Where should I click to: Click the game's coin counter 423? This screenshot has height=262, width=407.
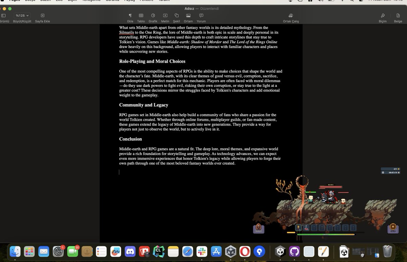click(390, 169)
